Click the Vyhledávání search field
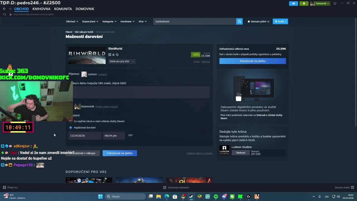357x201 pixels. (x=195, y=21)
